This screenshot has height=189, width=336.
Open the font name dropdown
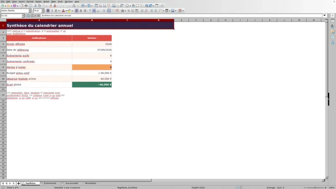[30, 11]
